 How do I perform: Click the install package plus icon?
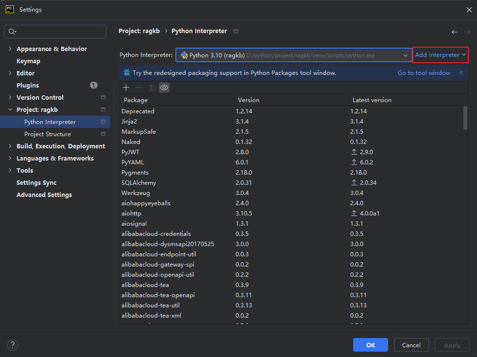126,88
